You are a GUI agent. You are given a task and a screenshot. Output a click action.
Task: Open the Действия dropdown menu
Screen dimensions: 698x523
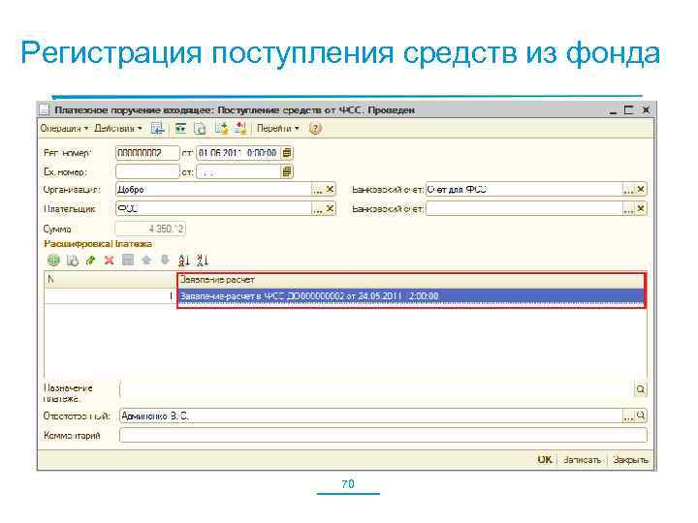tap(118, 129)
